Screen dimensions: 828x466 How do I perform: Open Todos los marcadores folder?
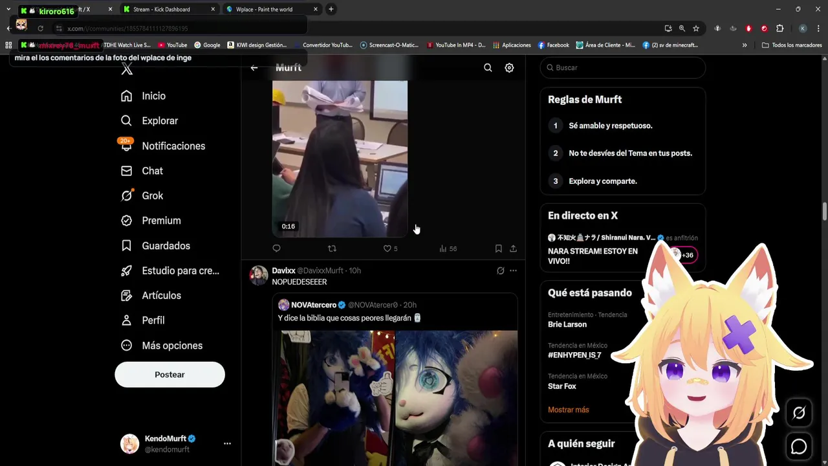tap(792, 45)
